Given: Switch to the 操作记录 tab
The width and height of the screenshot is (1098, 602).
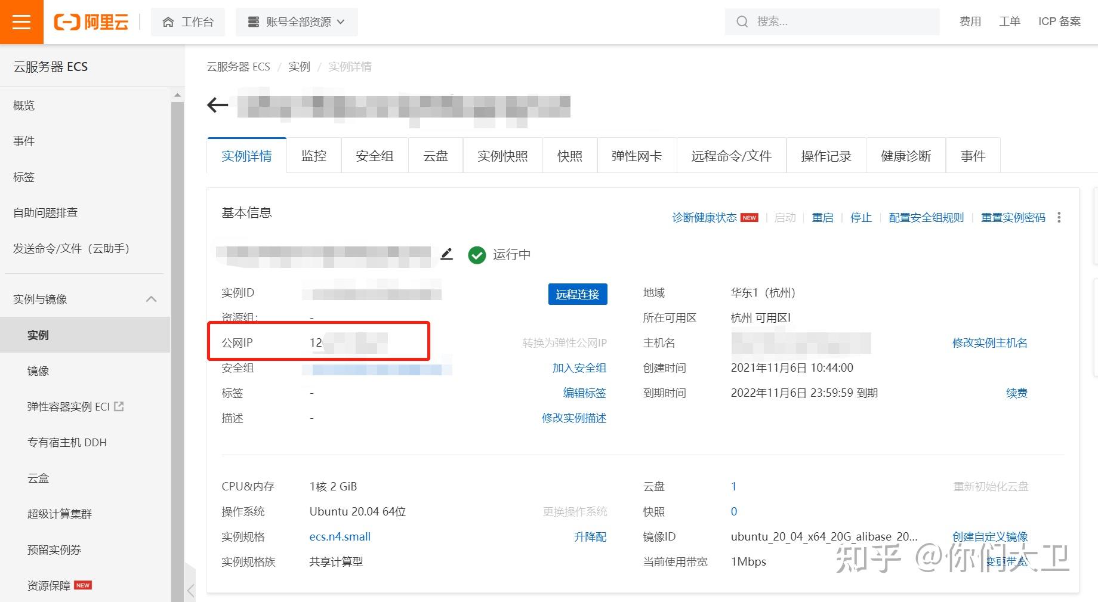Looking at the screenshot, I should (826, 156).
